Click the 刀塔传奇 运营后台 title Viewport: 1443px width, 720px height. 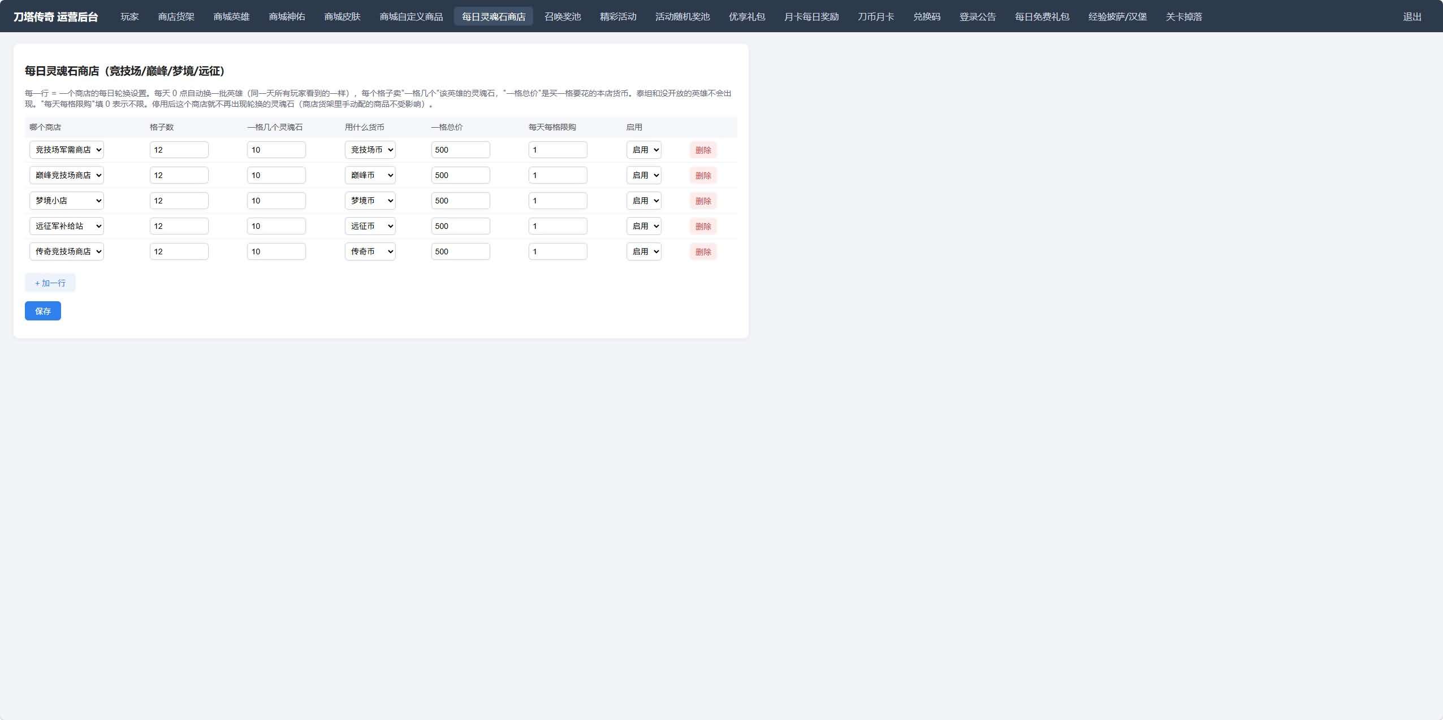click(x=56, y=16)
